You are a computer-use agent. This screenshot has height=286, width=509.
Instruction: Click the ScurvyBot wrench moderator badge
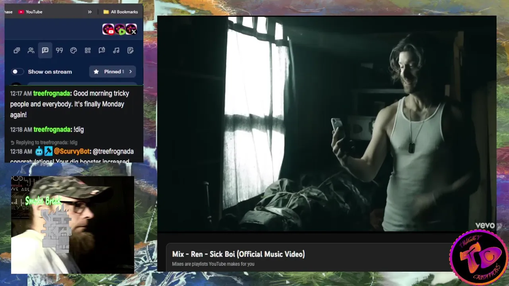[48, 151]
